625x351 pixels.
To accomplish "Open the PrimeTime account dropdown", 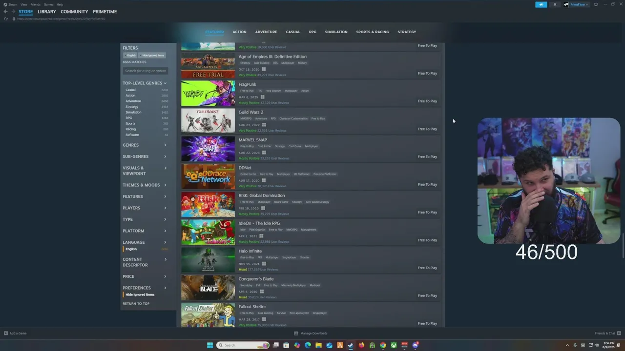I will coord(576,4).
